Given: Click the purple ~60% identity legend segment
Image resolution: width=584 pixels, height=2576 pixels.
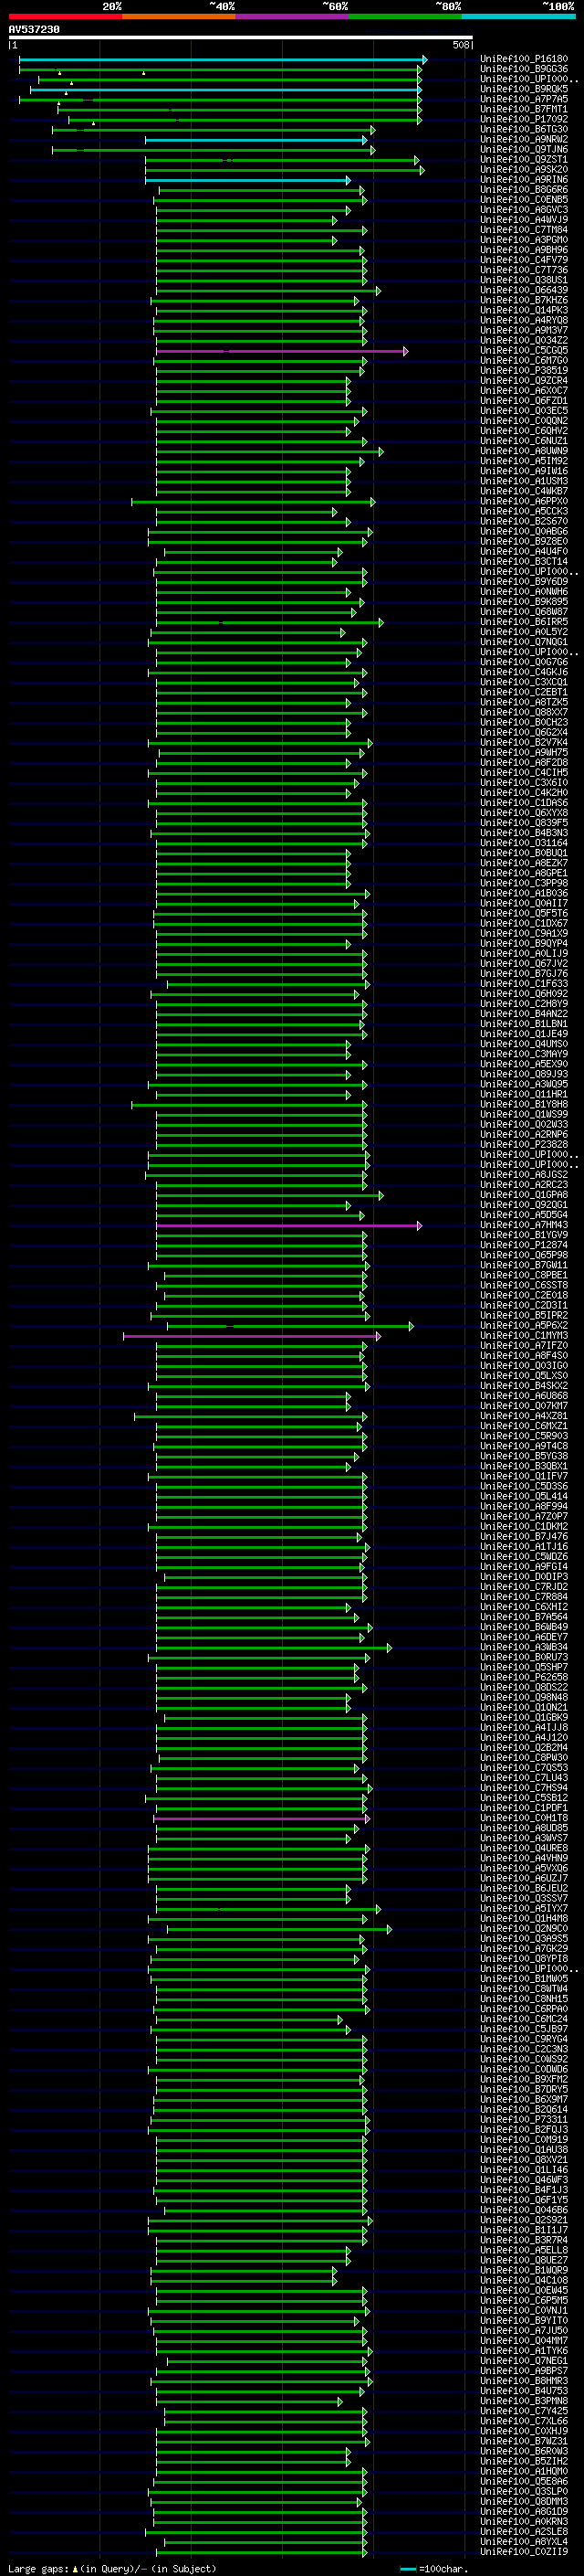Looking at the screenshot, I should click(x=291, y=16).
